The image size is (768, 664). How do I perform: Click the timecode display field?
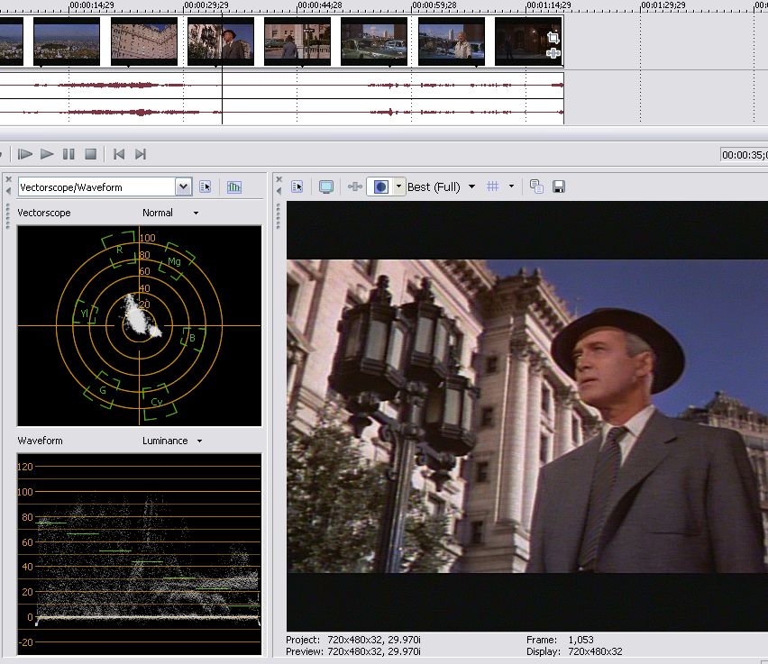point(744,155)
